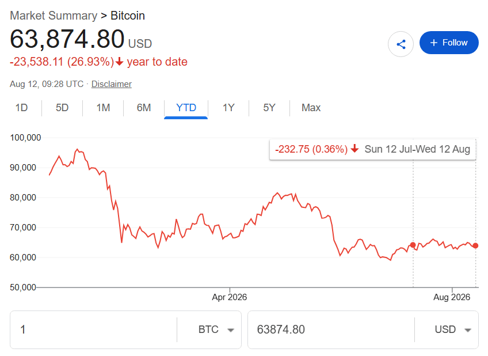This screenshot has height=356, width=488.
Task: Switch to the 1M chart range
Action: point(103,108)
